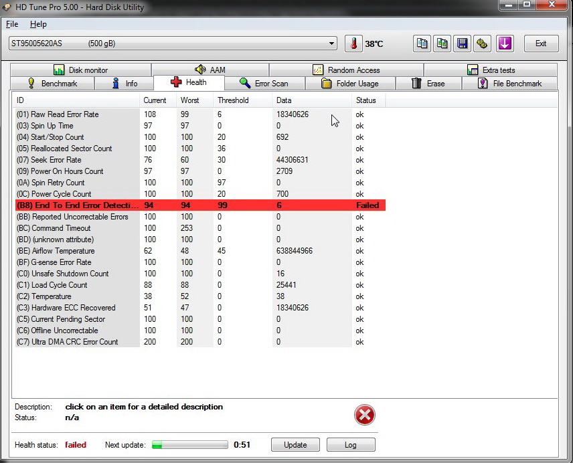Minimize the HD Tune Pro window
573x463 pixels.
508,5
